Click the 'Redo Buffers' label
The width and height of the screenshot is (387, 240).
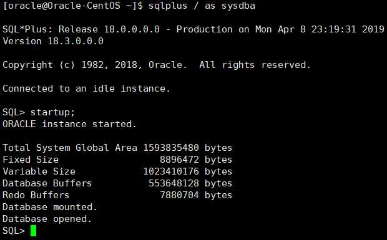pos(36,195)
